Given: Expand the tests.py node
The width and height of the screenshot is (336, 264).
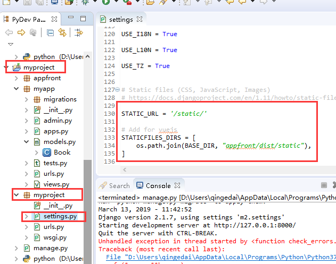Looking at the screenshot, I should point(26,163).
